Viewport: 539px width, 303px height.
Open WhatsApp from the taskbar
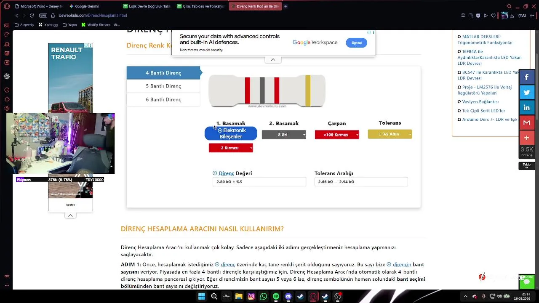pos(264,296)
